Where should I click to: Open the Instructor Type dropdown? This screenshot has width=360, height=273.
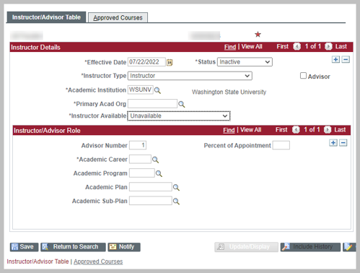[190, 76]
